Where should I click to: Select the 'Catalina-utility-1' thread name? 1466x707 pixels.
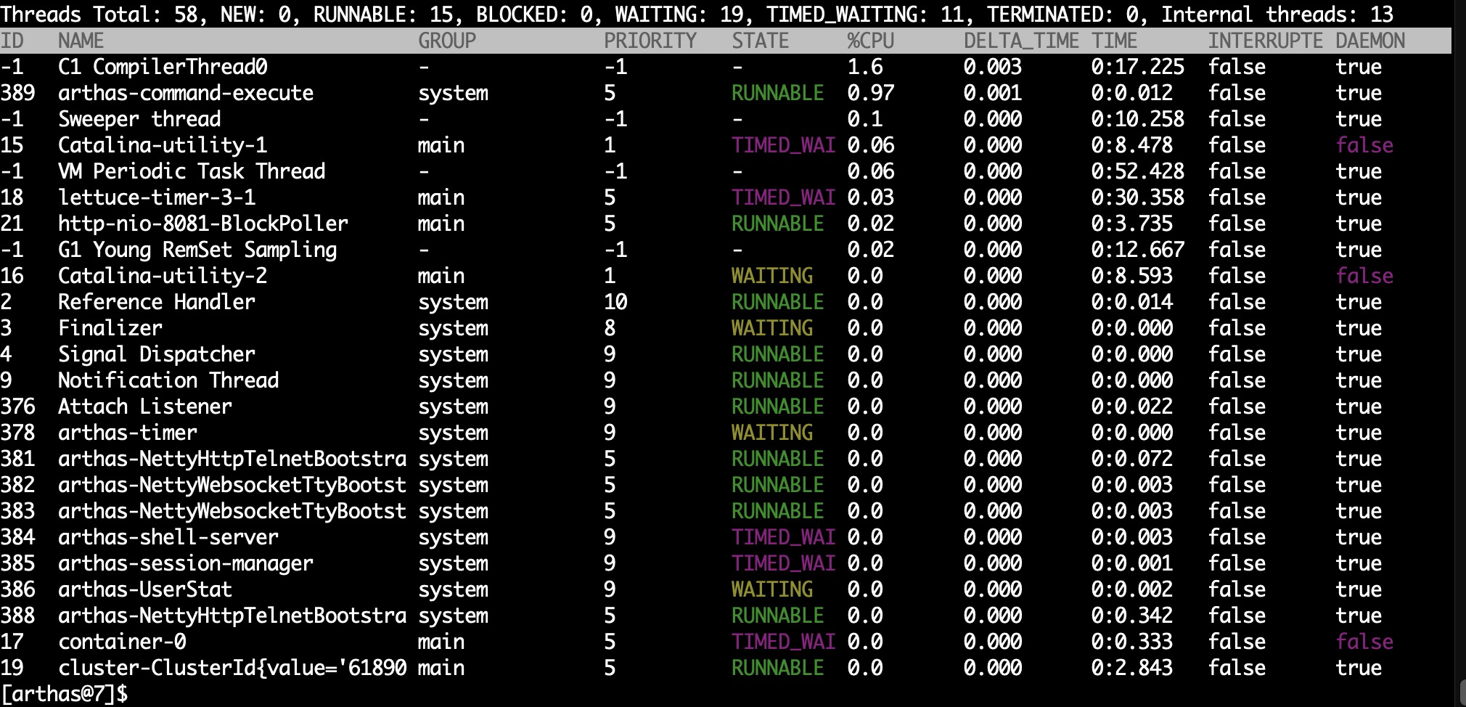pos(163,145)
